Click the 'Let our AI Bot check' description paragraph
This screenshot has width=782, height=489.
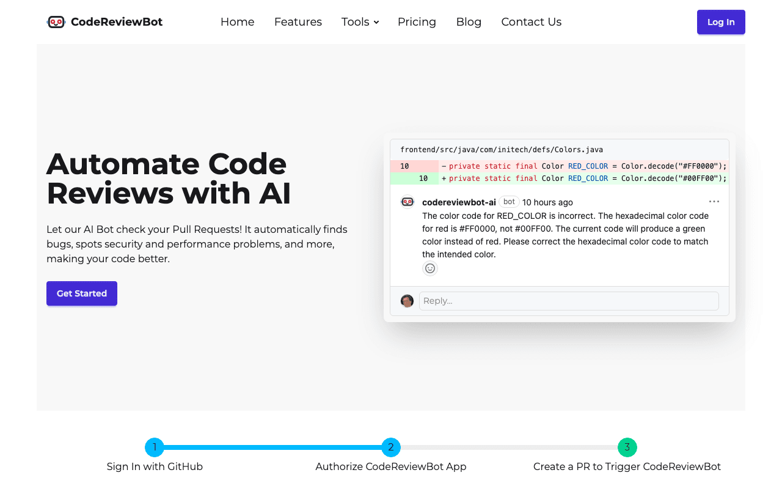(x=197, y=244)
